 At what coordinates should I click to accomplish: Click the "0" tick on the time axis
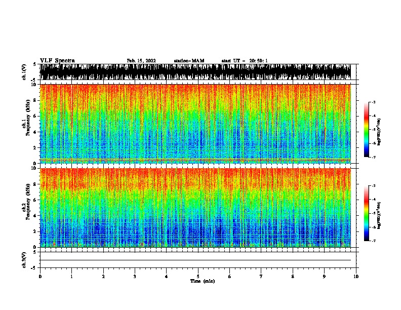point(40,277)
